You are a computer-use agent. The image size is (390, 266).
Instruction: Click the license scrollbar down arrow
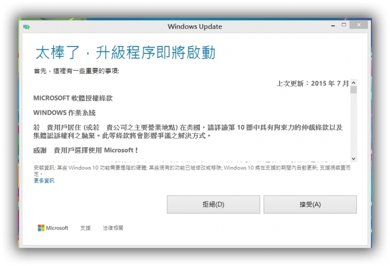point(353,159)
